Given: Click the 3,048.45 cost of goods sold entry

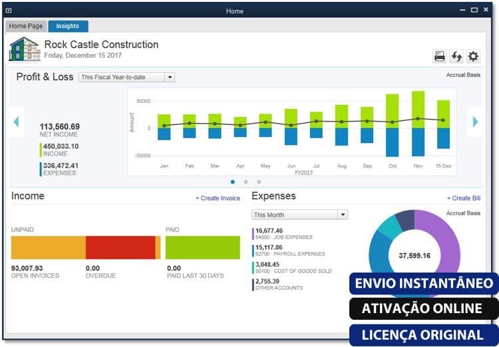Looking at the screenshot, I should tap(293, 267).
